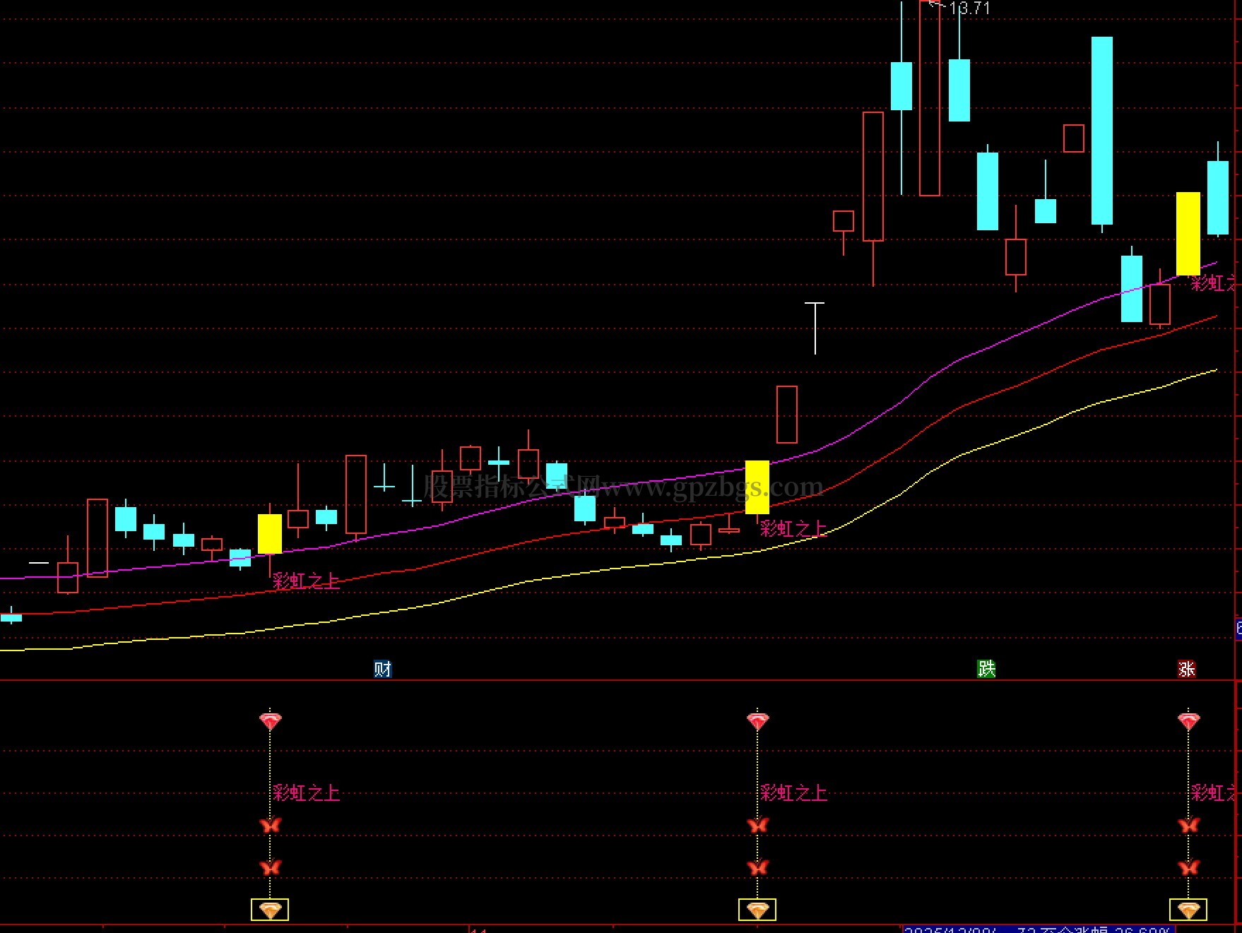This screenshot has width=1242, height=933.
Task: Click lower butterfly icon on middle signal
Action: (x=757, y=867)
